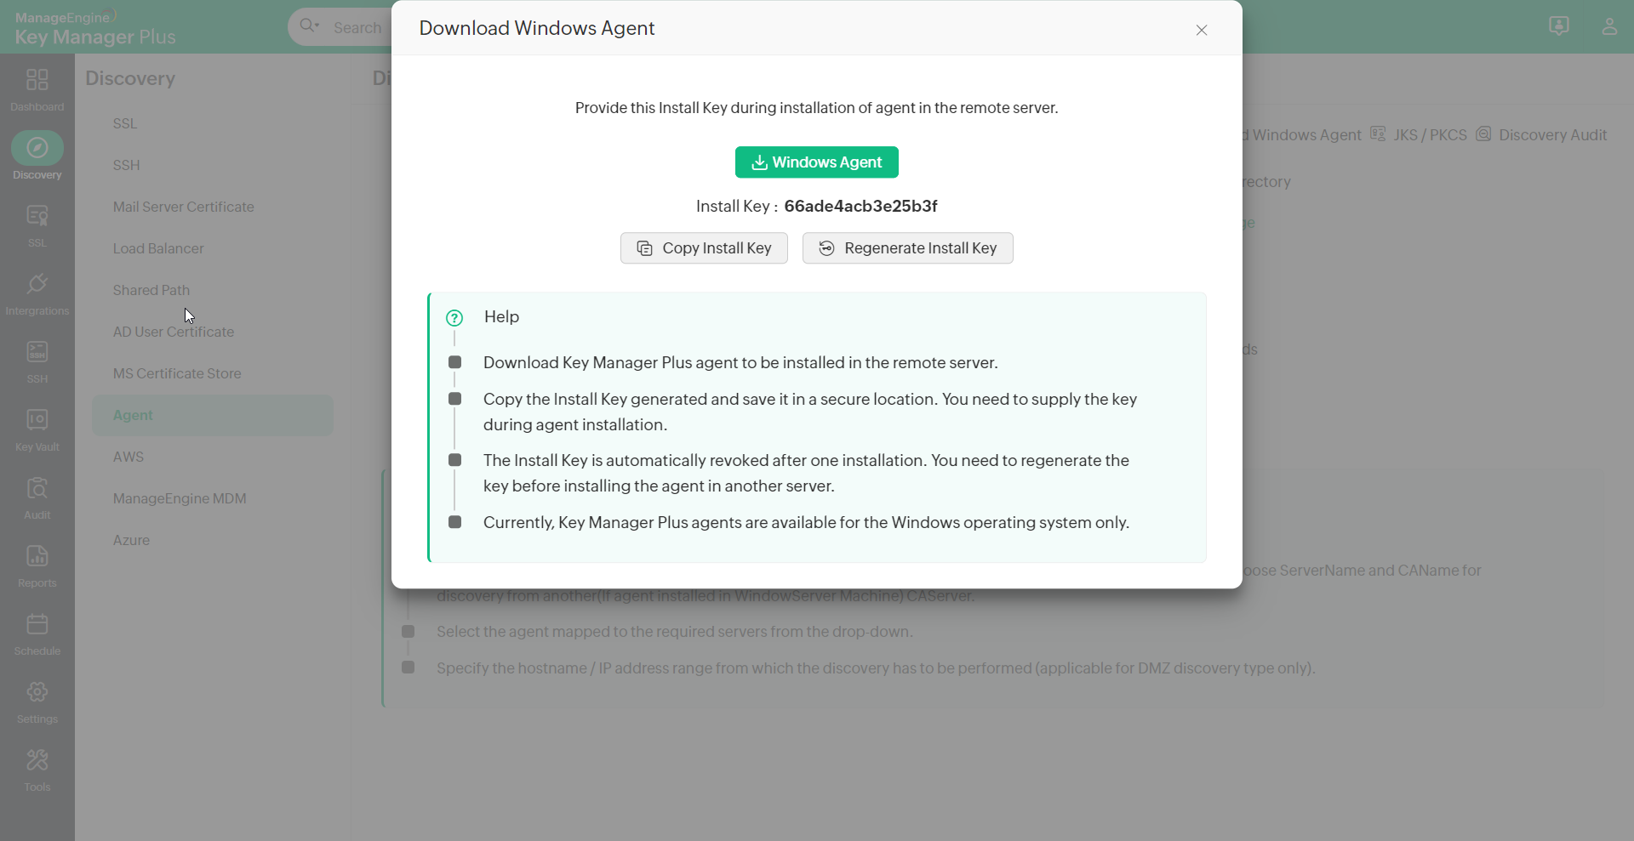This screenshot has height=841, width=1634.
Task: Open the Dashboard sidebar icon
Action: click(x=37, y=80)
